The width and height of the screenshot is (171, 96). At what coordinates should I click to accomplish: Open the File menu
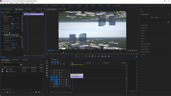coord(1,3)
